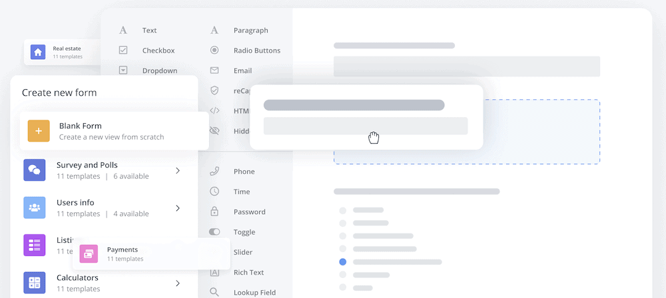This screenshot has height=298, width=666.
Task: Open the Survey and Polls title
Action: [x=87, y=165]
